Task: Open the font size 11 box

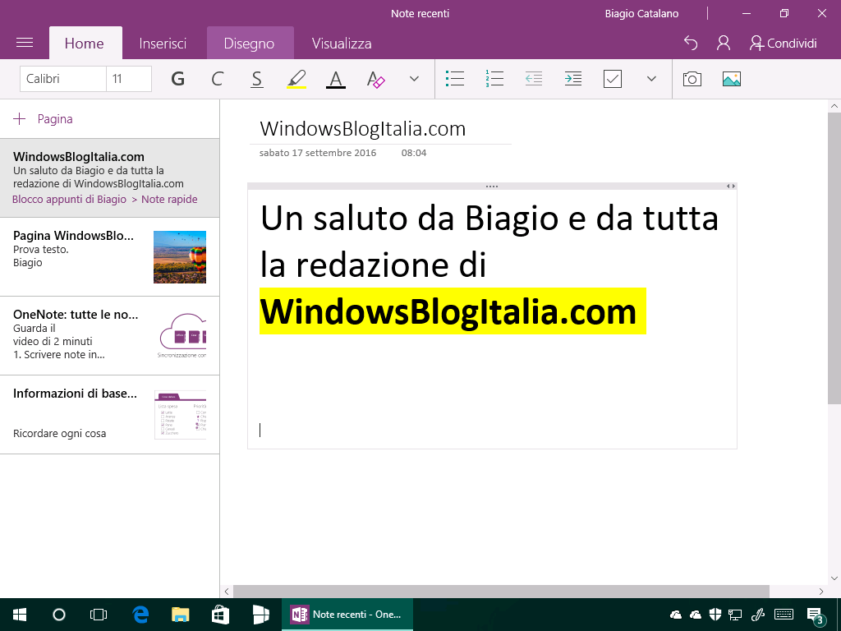Action: 129,79
